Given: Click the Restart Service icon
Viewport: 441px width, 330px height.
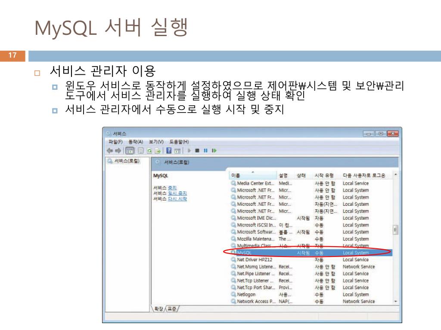Looking at the screenshot, I should point(214,151).
